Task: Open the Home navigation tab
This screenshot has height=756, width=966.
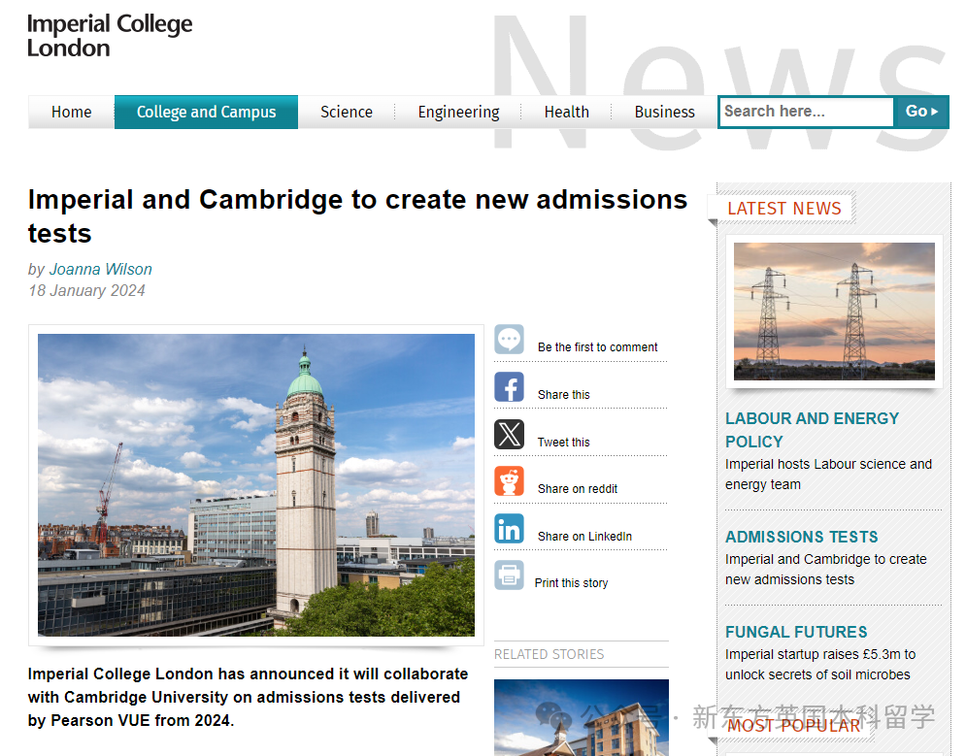Action: click(x=71, y=113)
